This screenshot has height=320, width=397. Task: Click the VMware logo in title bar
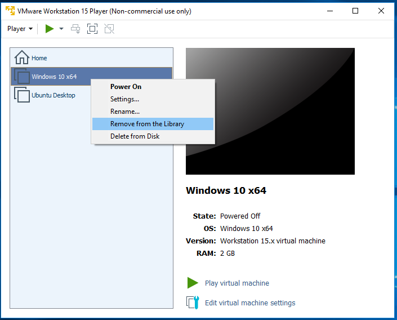point(10,11)
